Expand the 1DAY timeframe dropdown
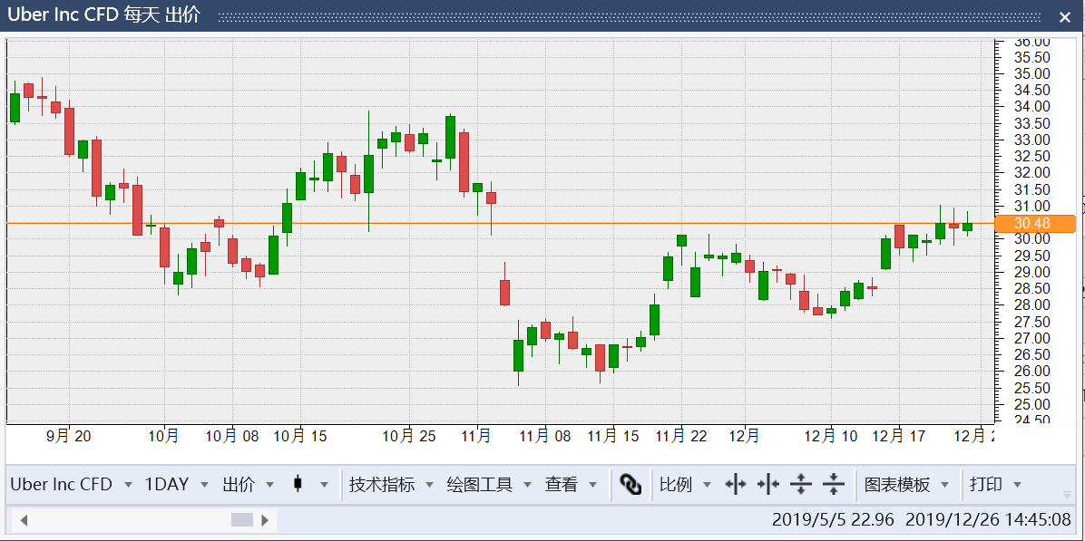The height and width of the screenshot is (541, 1085). [204, 485]
